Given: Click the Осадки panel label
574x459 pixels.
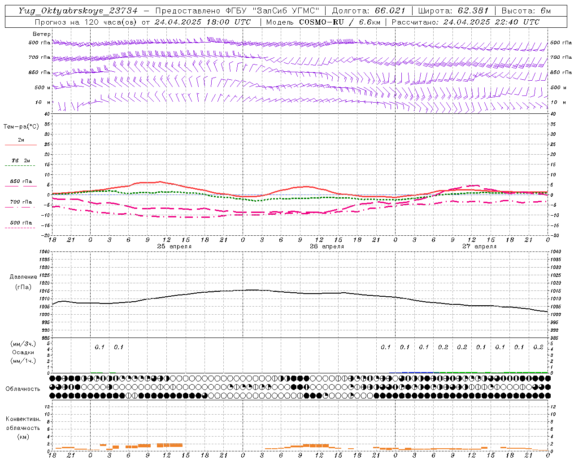Looking at the screenshot, I should [x=23, y=352].
